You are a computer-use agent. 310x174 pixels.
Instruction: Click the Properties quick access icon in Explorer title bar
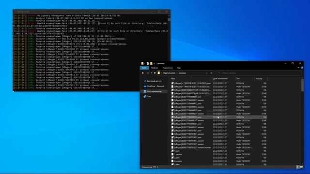pyautogui.click(x=147, y=63)
